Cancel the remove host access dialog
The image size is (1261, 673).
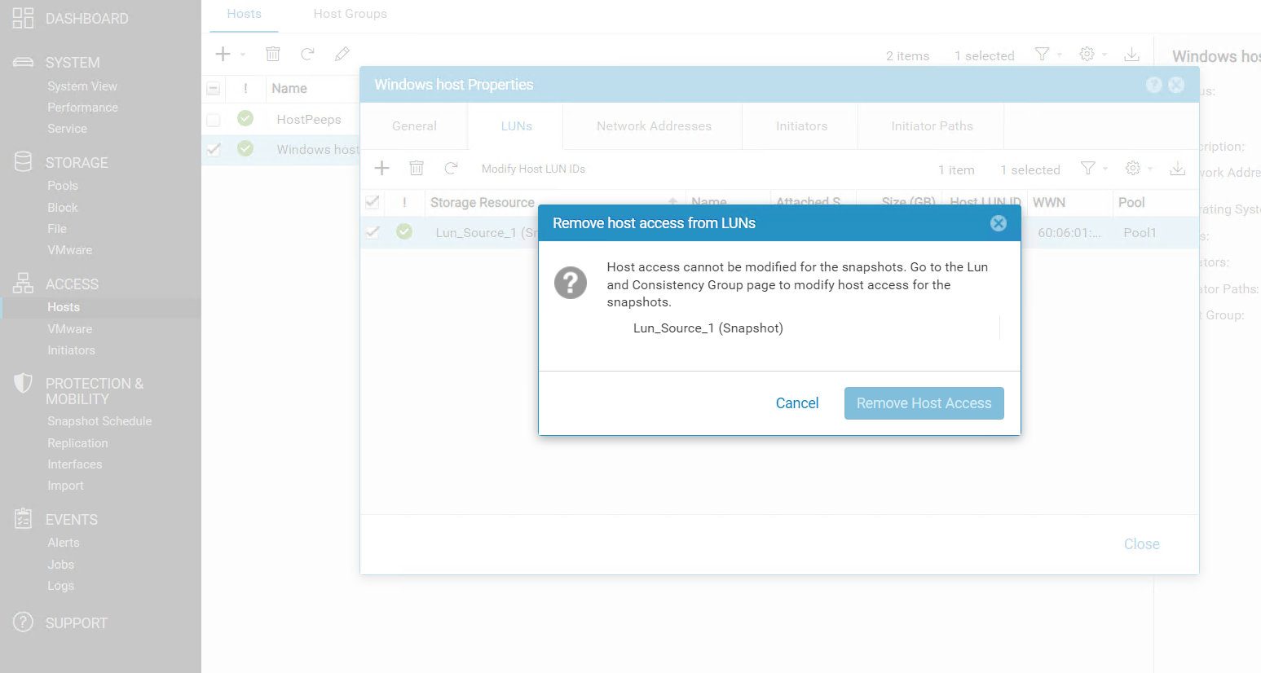[x=796, y=402]
